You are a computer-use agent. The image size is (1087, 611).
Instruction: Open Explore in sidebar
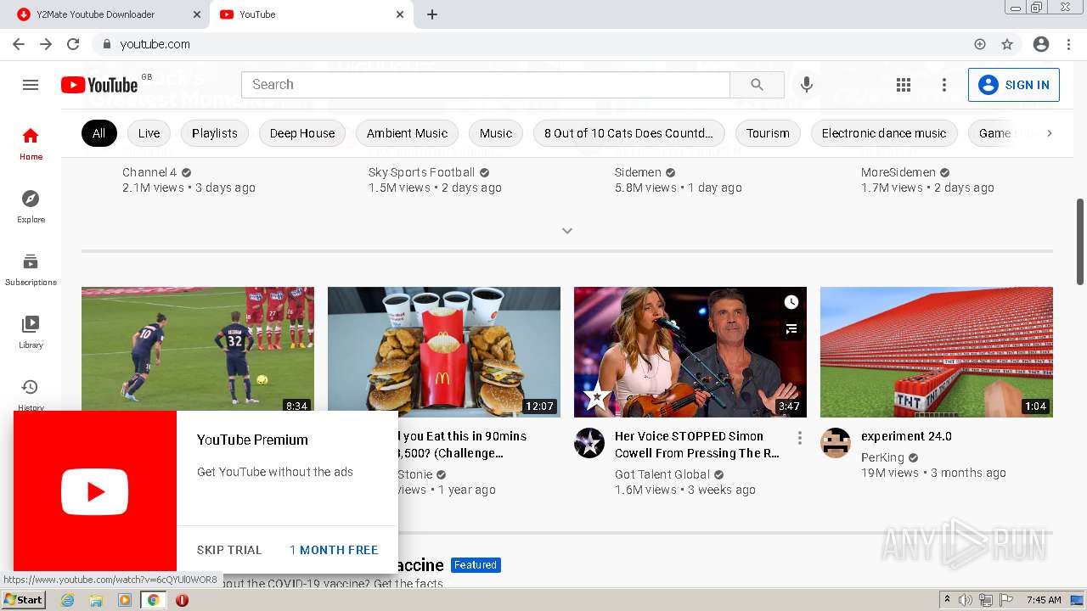[x=31, y=206]
